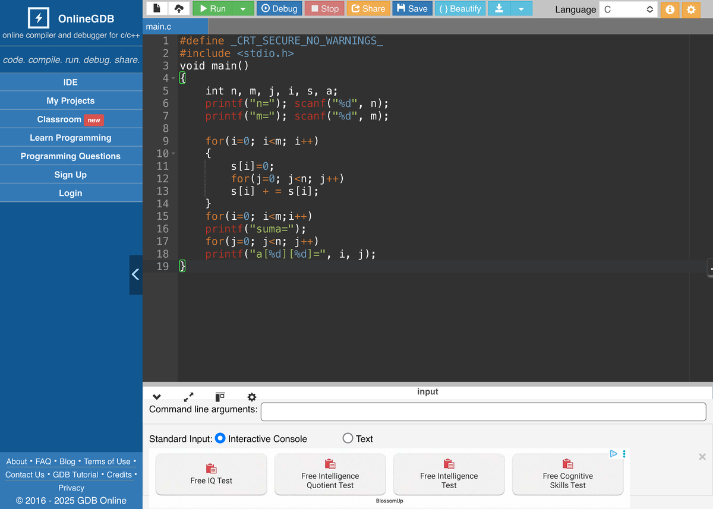Expand the download options dropdown arrow
The width and height of the screenshot is (713, 509).
[521, 8]
